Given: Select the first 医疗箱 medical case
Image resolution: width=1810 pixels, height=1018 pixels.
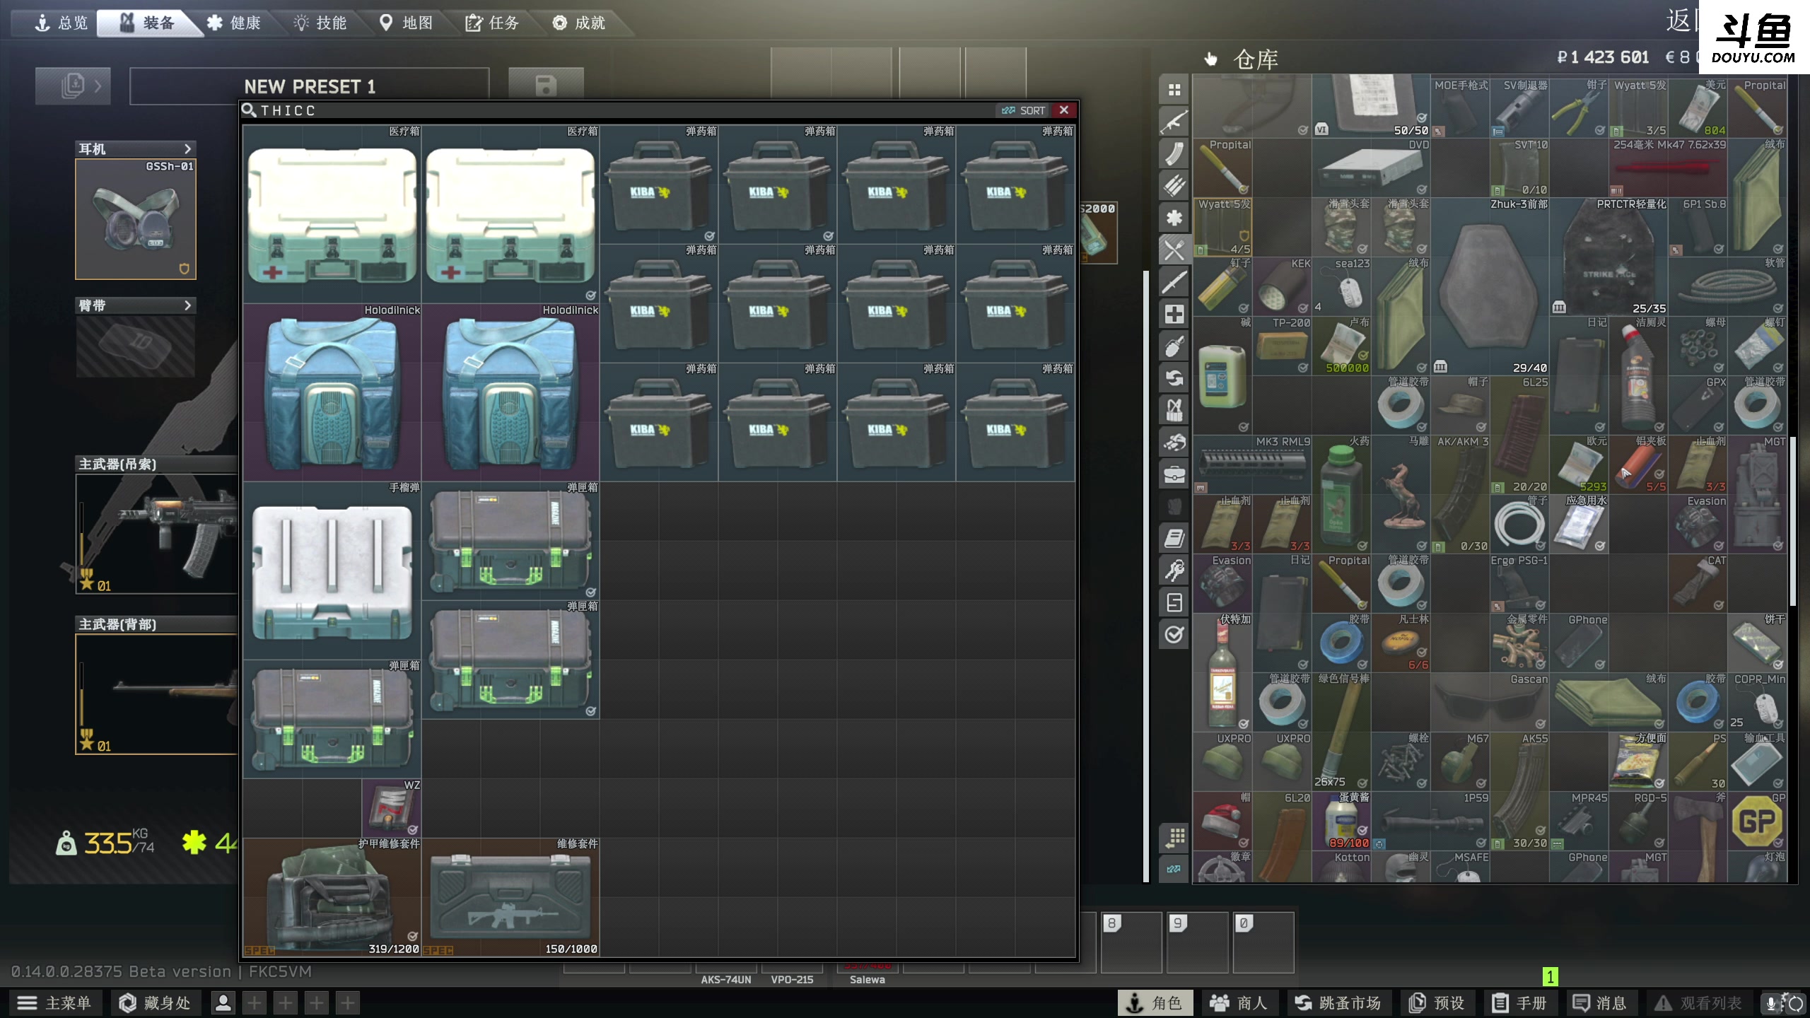Looking at the screenshot, I should tap(332, 214).
